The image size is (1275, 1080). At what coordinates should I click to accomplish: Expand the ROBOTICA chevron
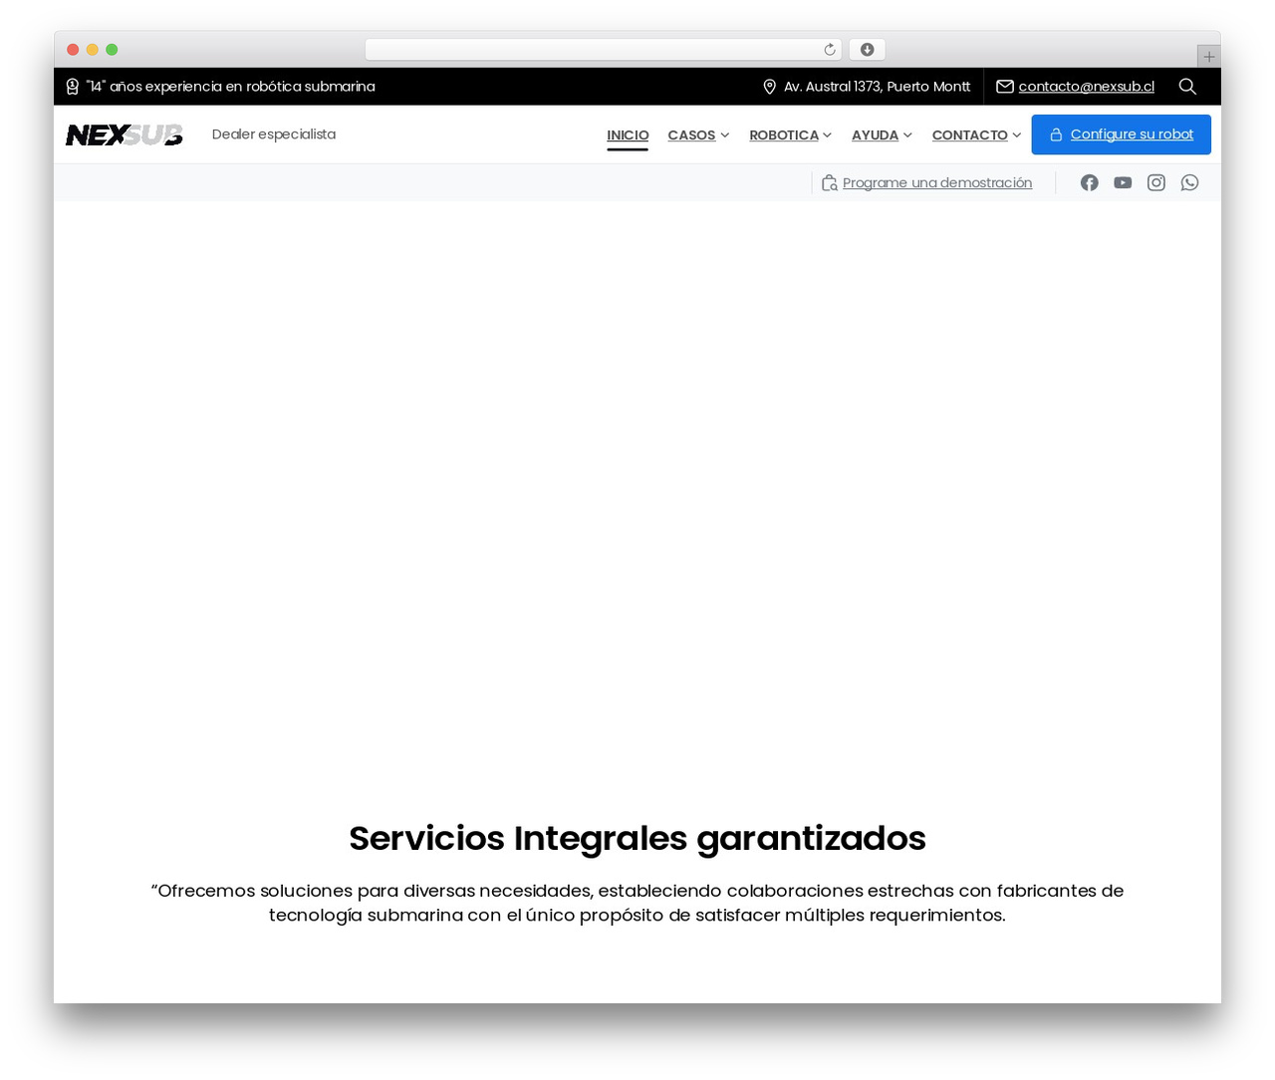click(x=828, y=135)
